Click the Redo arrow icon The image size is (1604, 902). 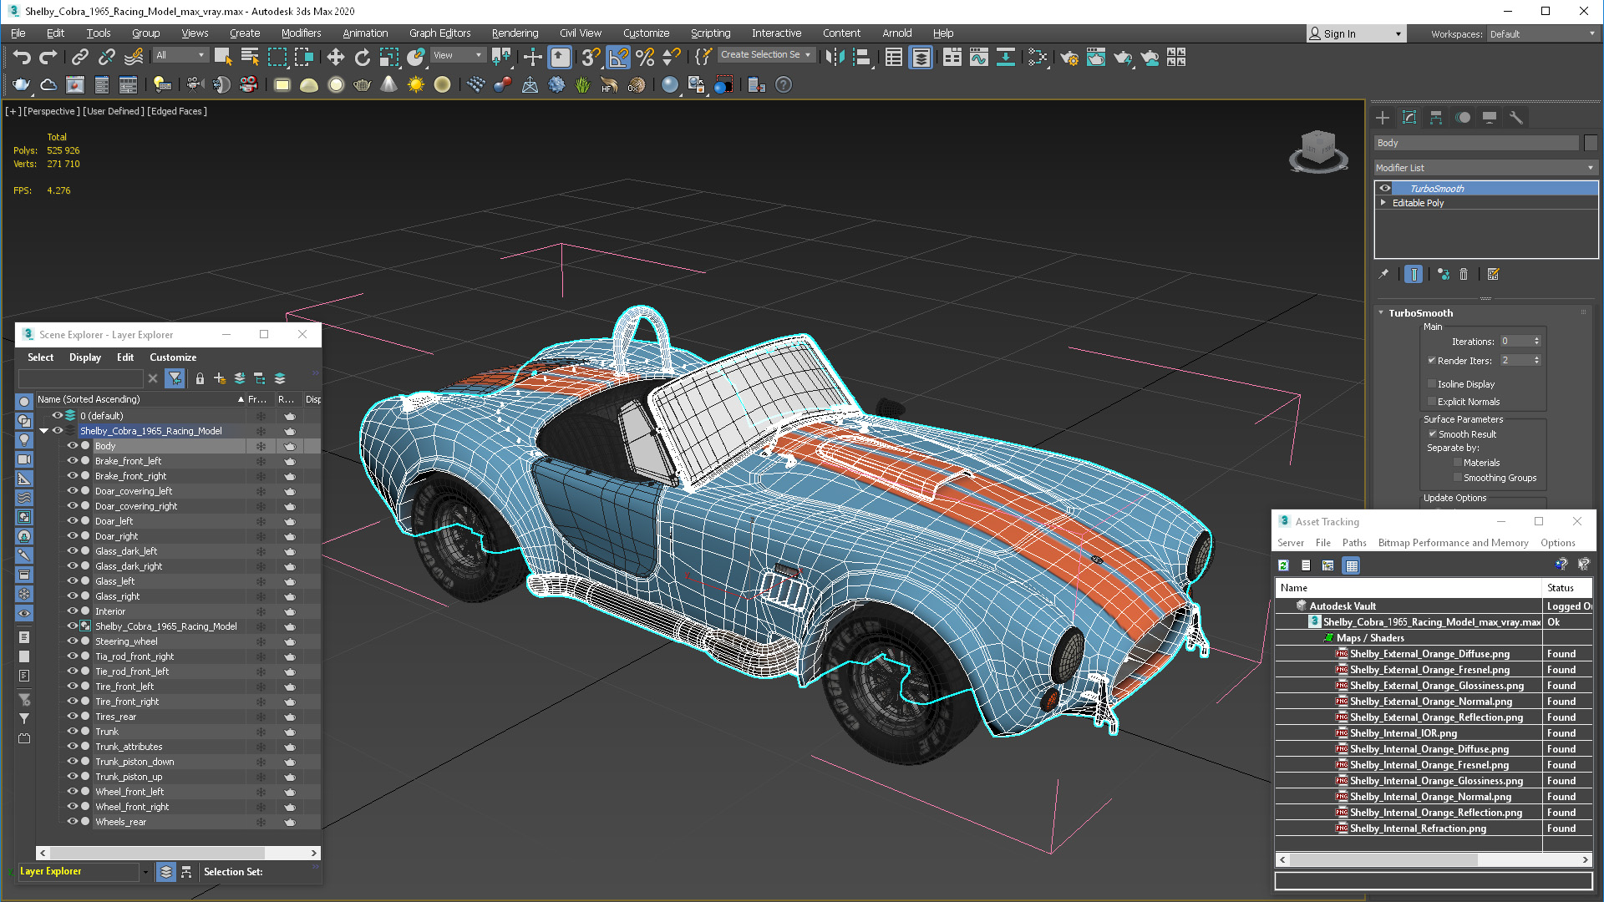48,57
